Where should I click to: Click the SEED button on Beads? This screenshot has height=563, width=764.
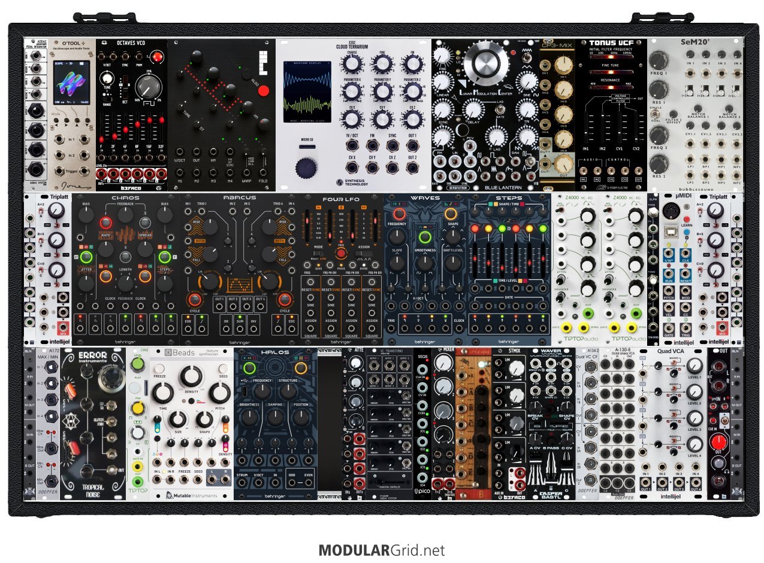click(x=224, y=370)
